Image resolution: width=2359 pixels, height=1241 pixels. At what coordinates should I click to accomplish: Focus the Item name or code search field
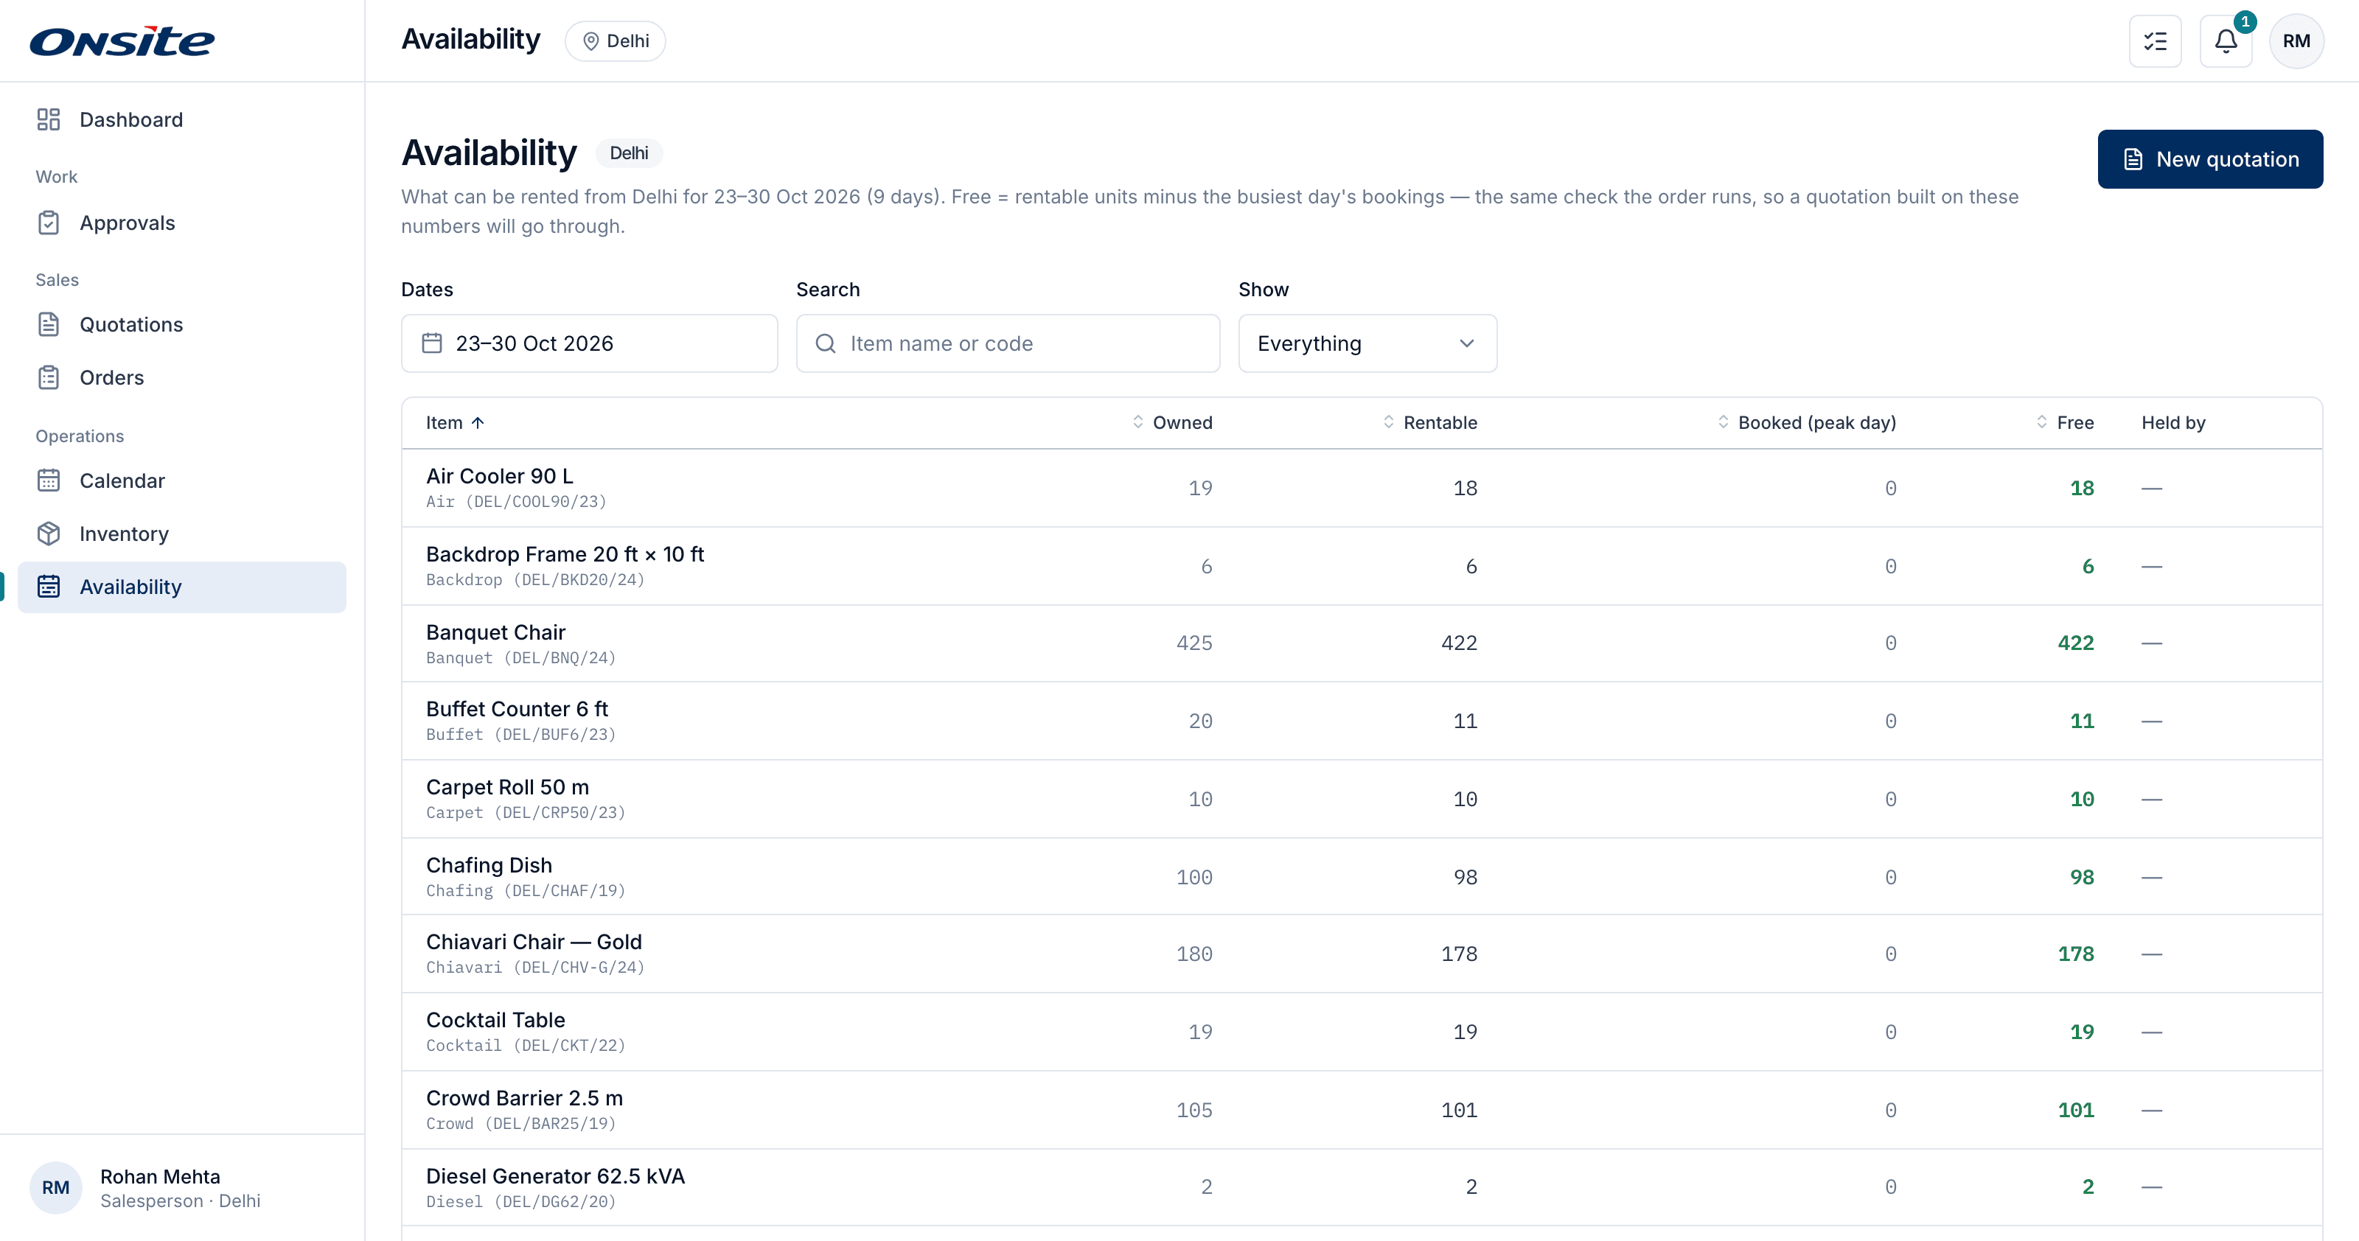1007,343
